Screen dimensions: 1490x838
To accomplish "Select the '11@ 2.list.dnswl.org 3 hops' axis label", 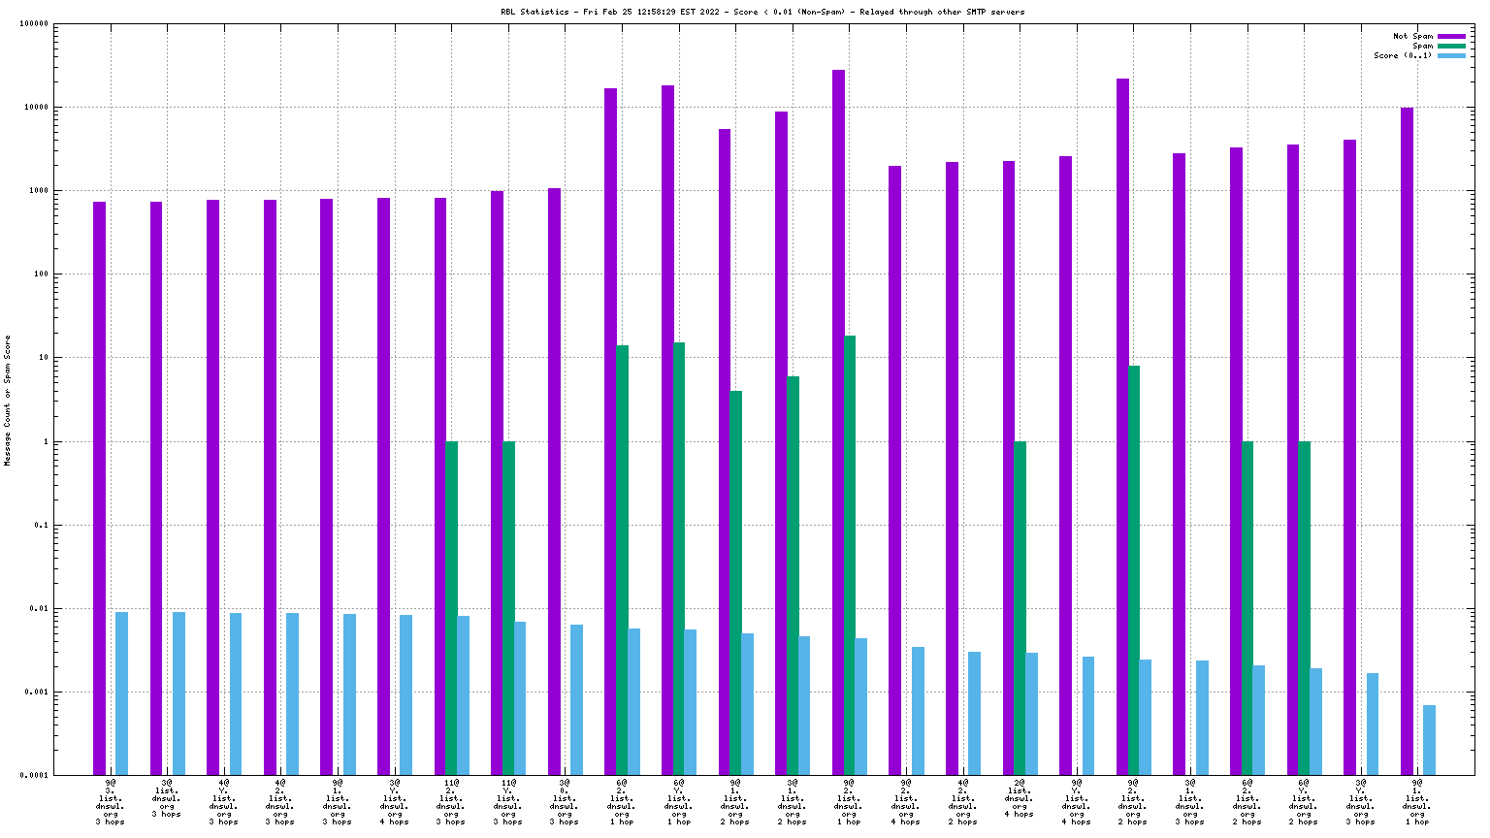I will 451,801.
